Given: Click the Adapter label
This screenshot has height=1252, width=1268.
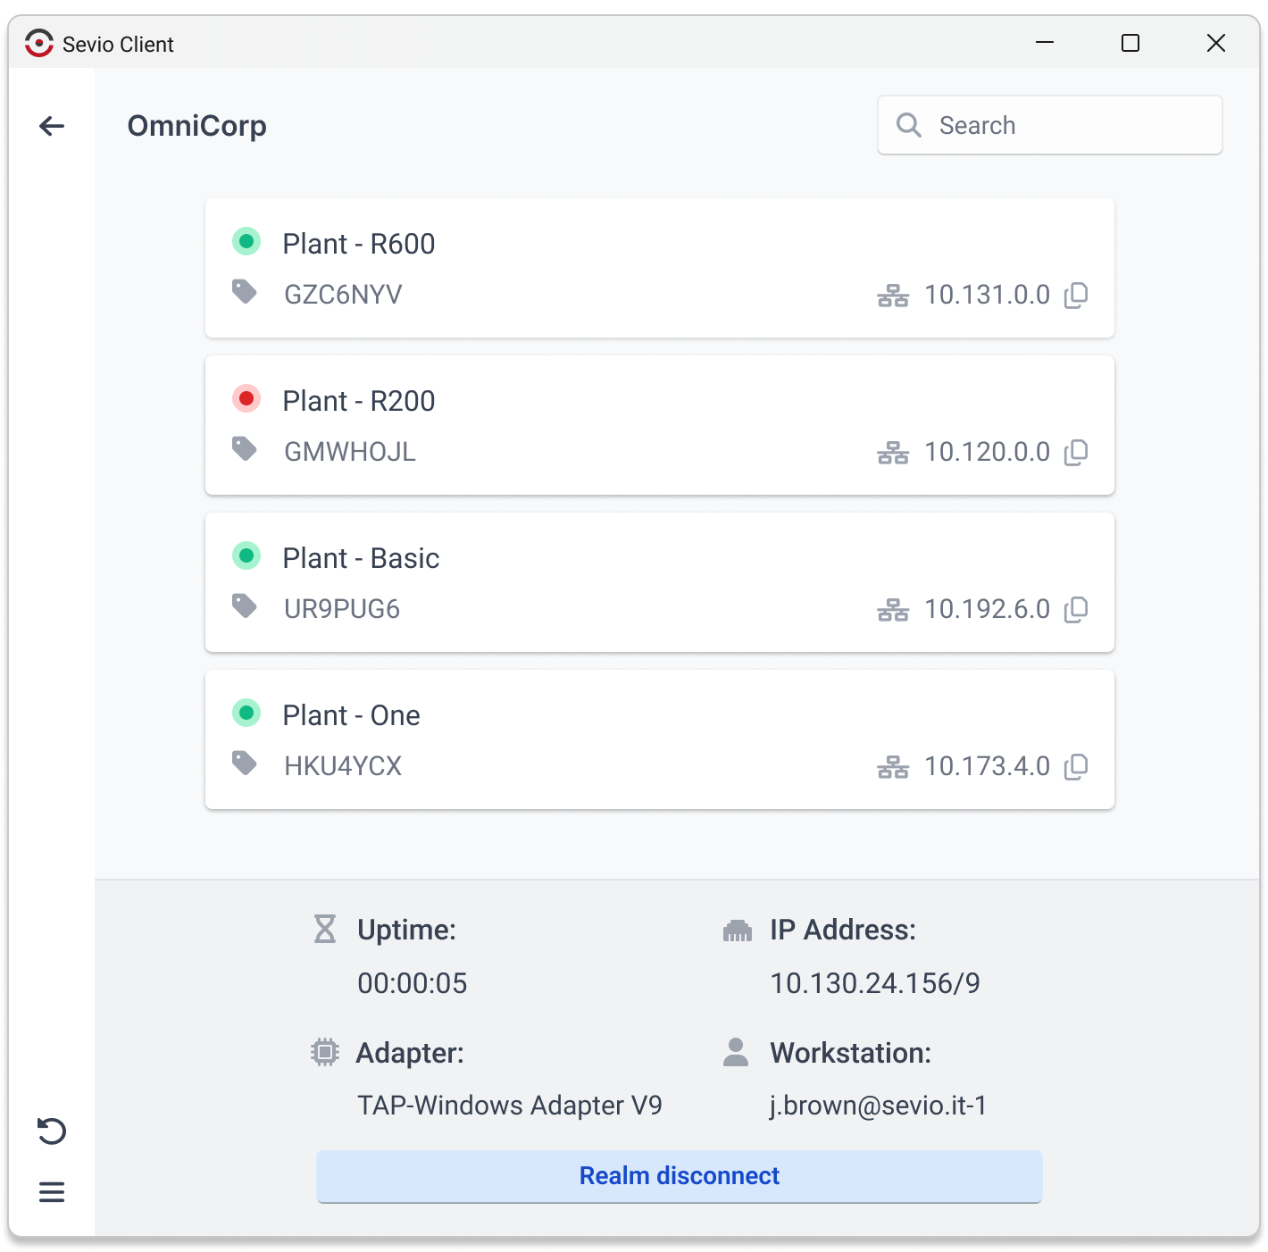Looking at the screenshot, I should [x=410, y=1053].
